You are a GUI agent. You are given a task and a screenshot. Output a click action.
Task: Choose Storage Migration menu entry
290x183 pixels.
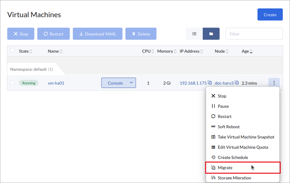(243, 178)
